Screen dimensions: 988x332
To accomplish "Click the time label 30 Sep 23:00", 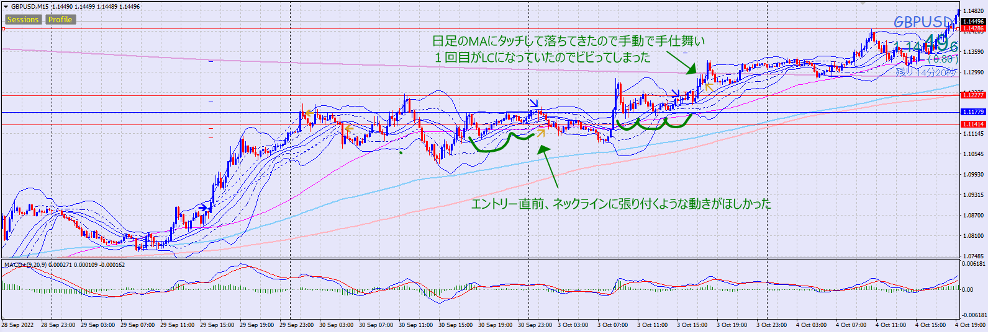I will point(535,325).
